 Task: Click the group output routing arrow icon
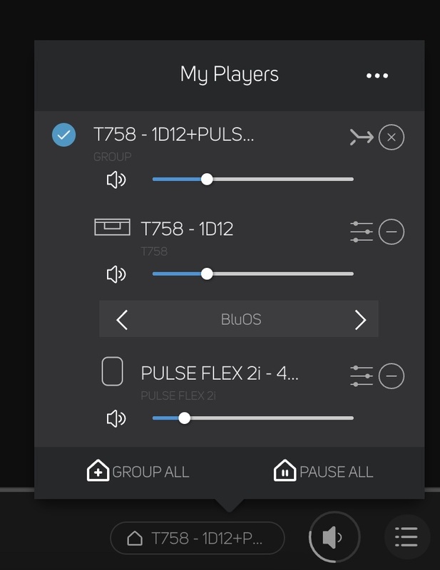(x=362, y=137)
